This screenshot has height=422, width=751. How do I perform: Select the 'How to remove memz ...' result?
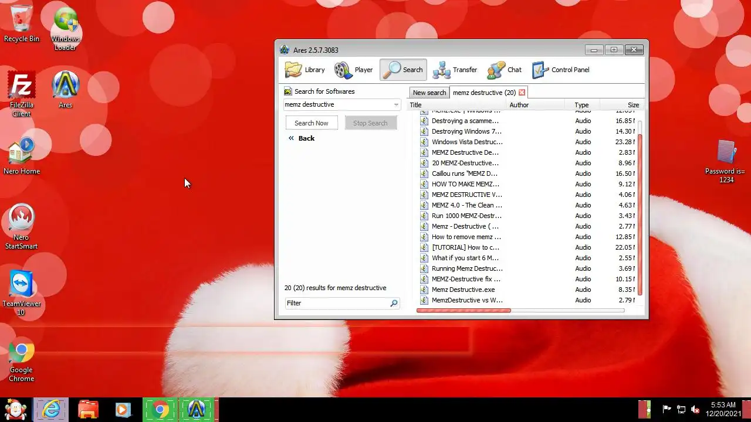(466, 237)
